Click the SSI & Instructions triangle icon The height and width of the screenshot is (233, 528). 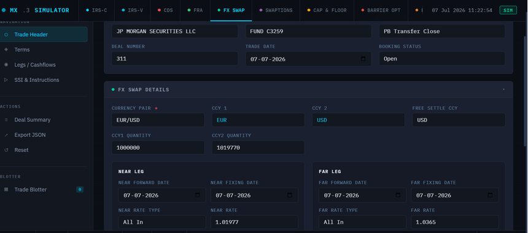pyautogui.click(x=6, y=80)
